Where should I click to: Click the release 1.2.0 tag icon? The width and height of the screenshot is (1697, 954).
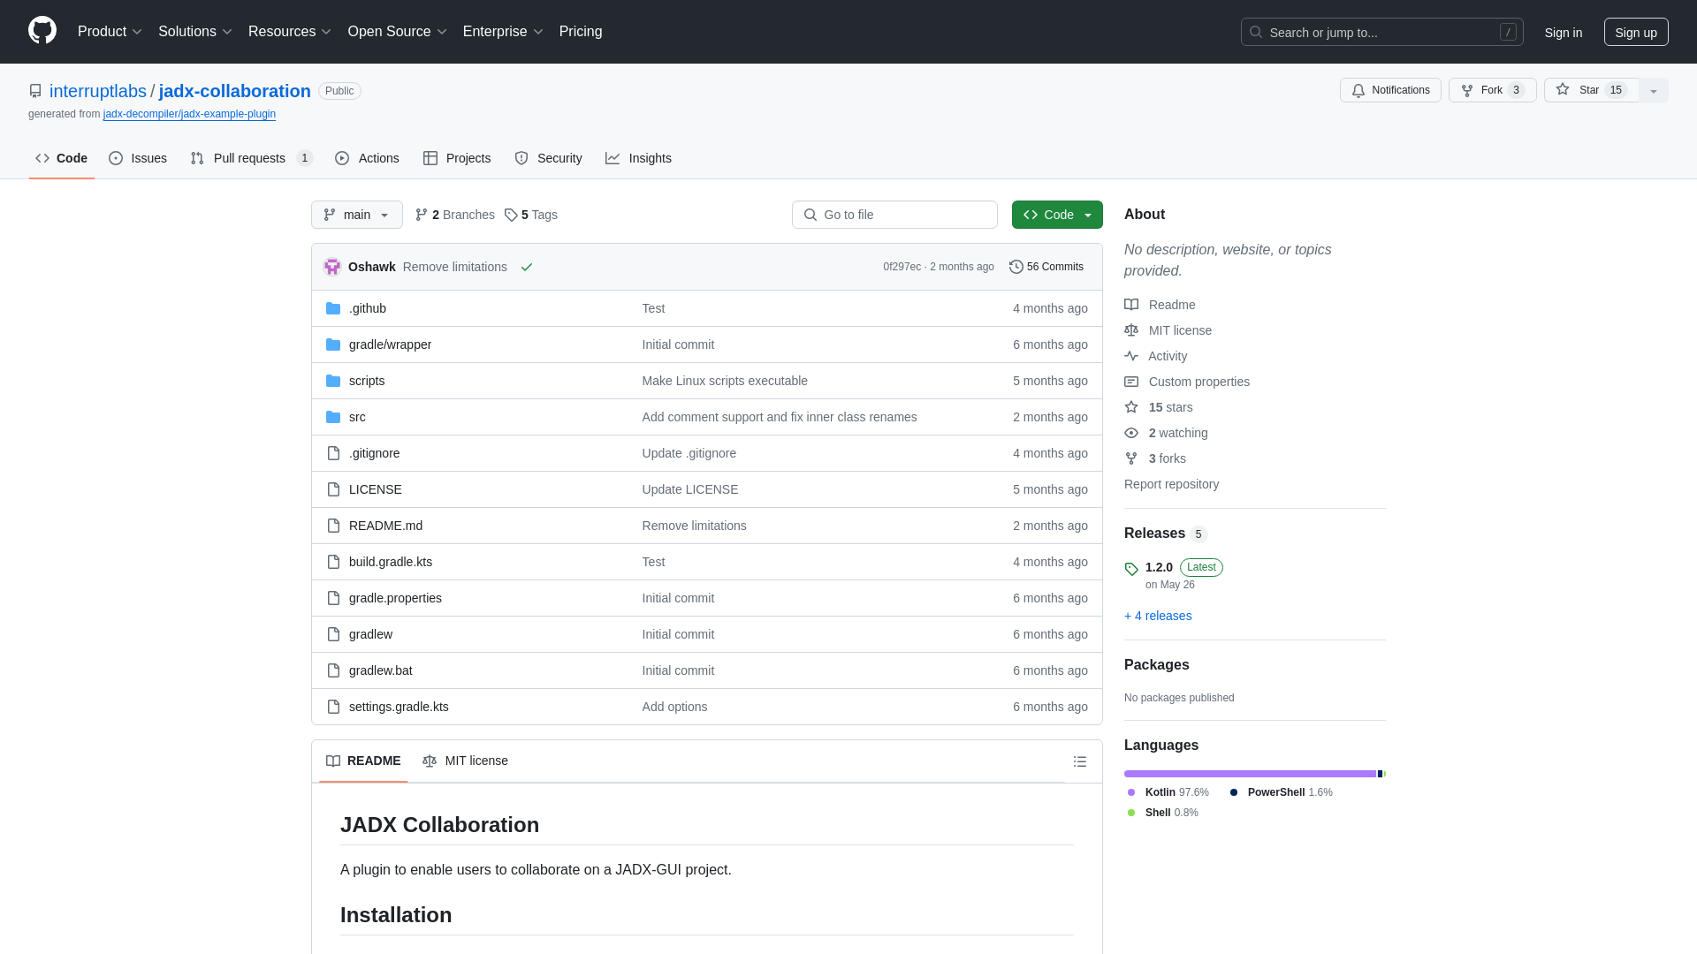coord(1131,569)
